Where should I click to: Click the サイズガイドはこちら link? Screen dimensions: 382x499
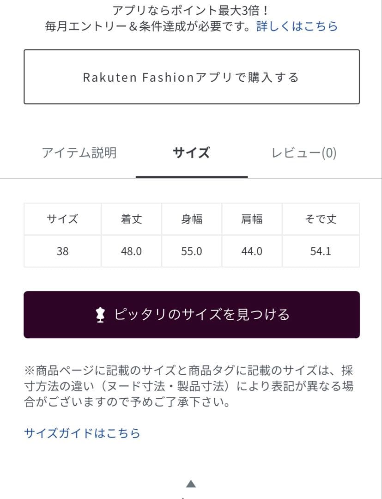(81, 433)
